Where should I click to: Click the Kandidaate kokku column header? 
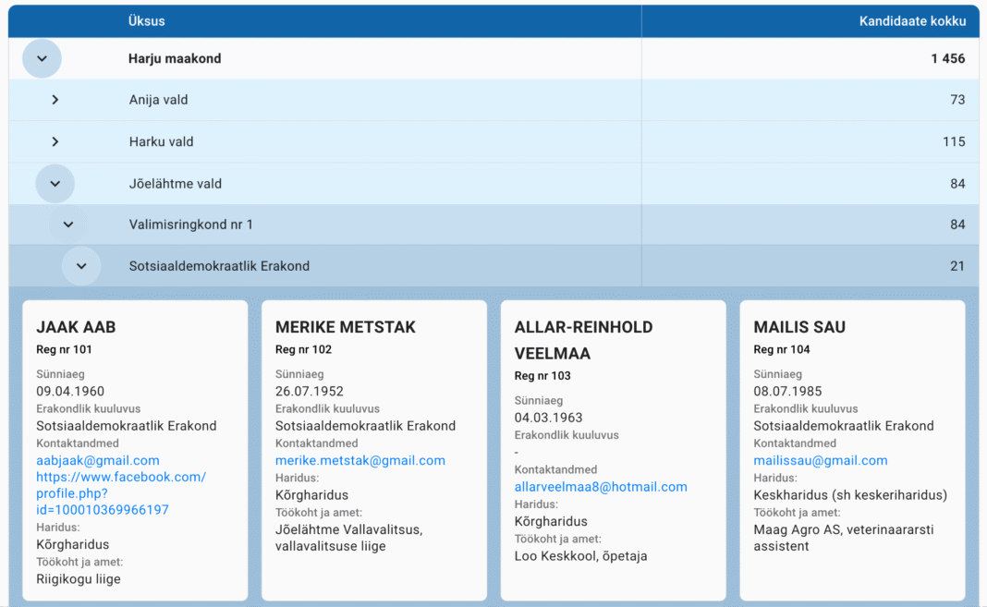pos(912,20)
